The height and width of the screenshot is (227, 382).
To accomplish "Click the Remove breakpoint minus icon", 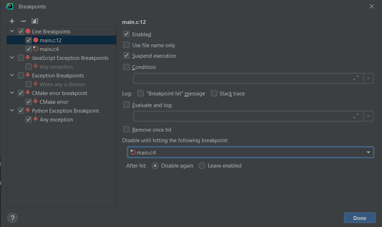I will pyautogui.click(x=24, y=21).
